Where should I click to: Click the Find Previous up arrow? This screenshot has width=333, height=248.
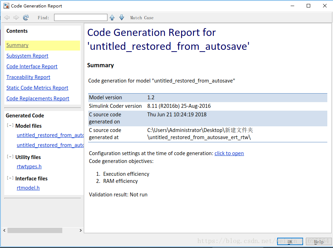[x=112, y=17]
